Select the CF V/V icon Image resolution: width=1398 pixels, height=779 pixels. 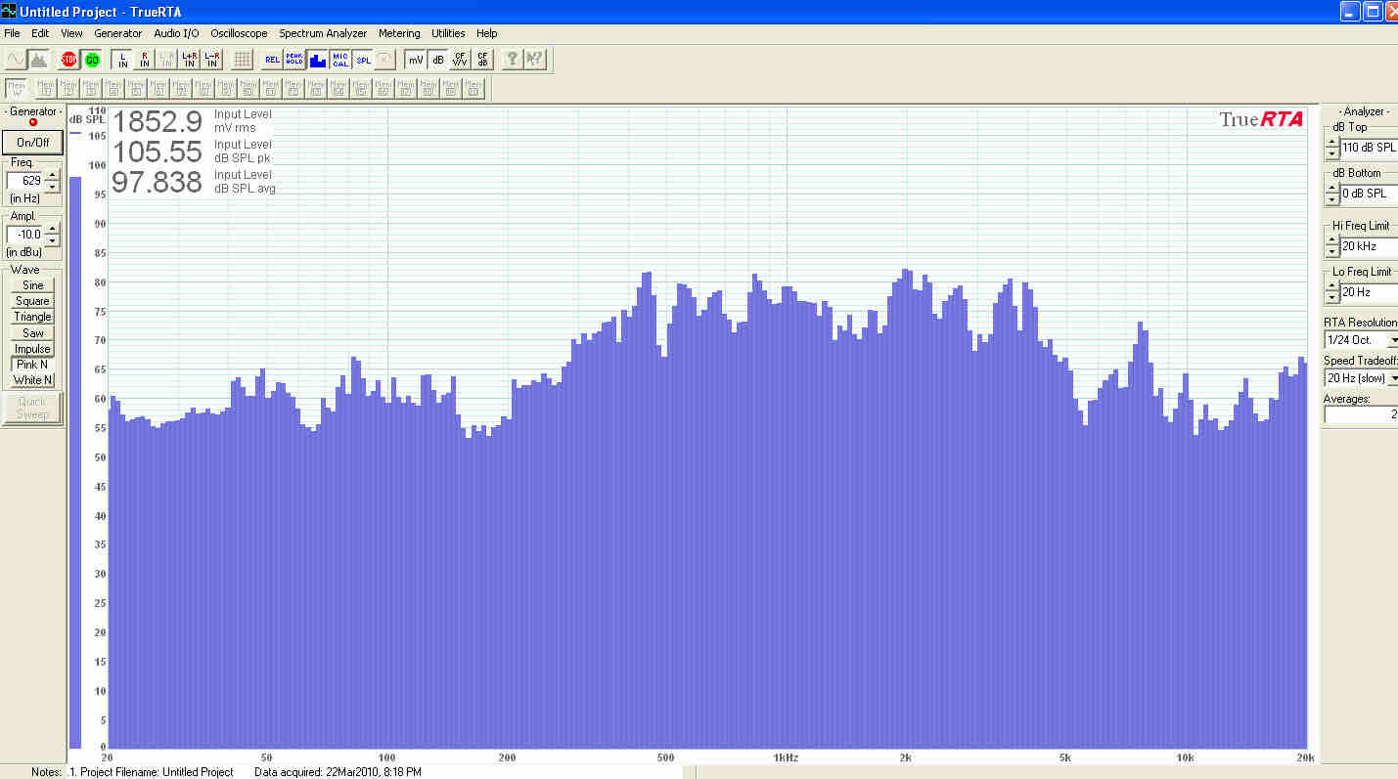tap(460, 60)
